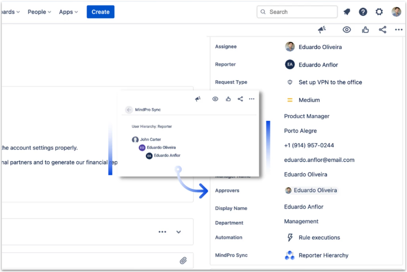Click the share icon in the issue toolbar
Screen dimensions: 407x272
383,30
